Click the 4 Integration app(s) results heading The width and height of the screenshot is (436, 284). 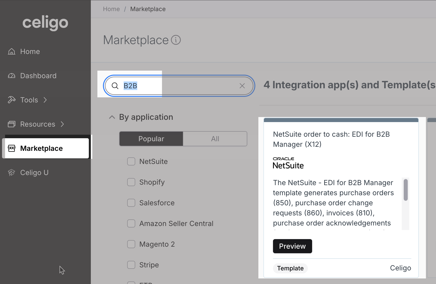tap(349, 85)
